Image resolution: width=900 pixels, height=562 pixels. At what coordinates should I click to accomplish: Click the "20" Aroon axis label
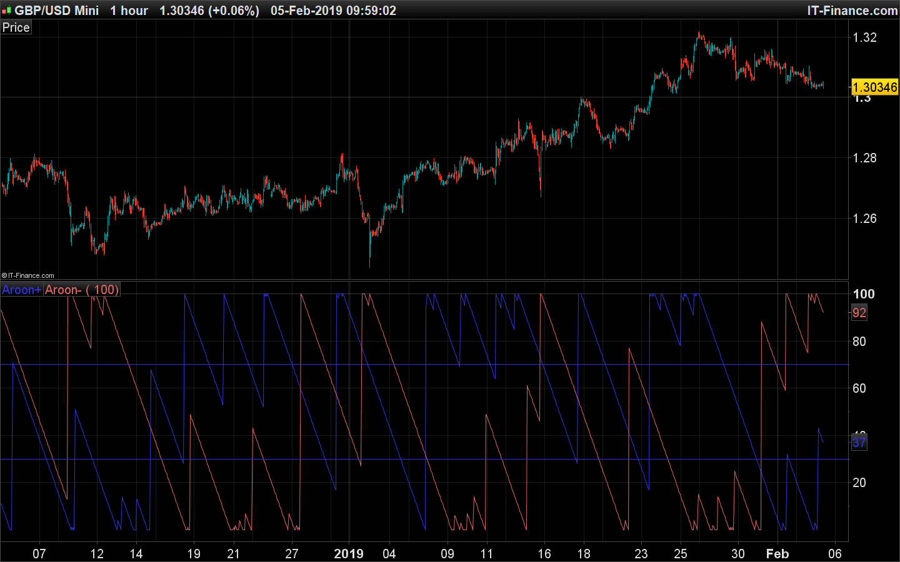point(859,483)
